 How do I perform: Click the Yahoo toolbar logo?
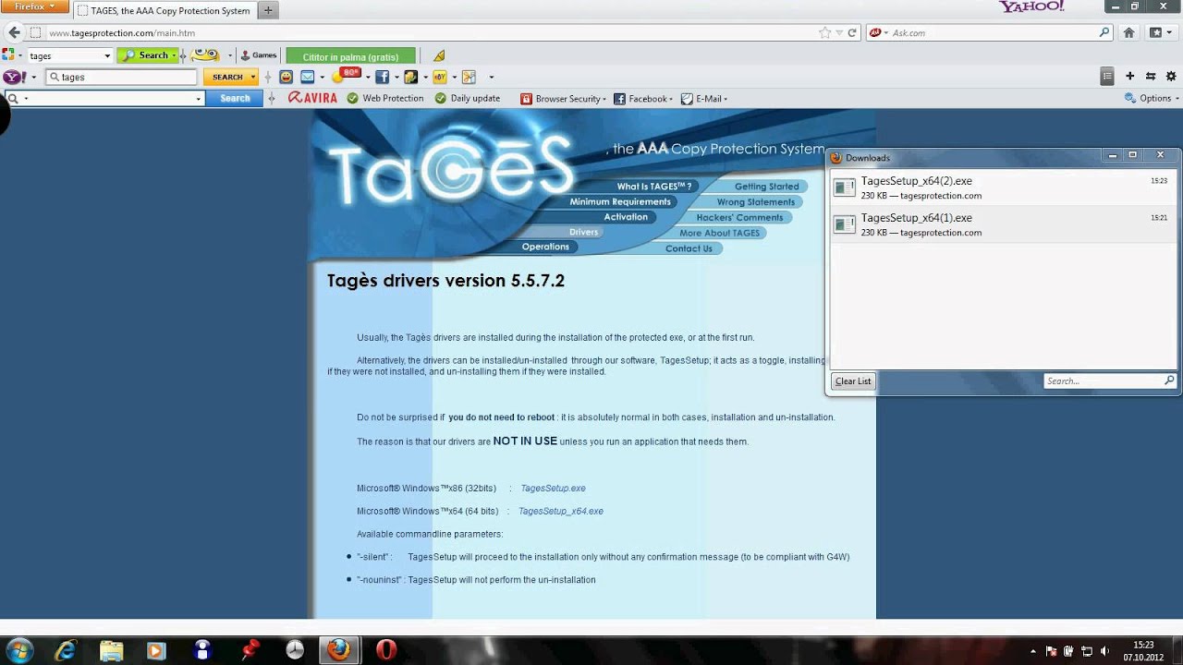[x=14, y=77]
